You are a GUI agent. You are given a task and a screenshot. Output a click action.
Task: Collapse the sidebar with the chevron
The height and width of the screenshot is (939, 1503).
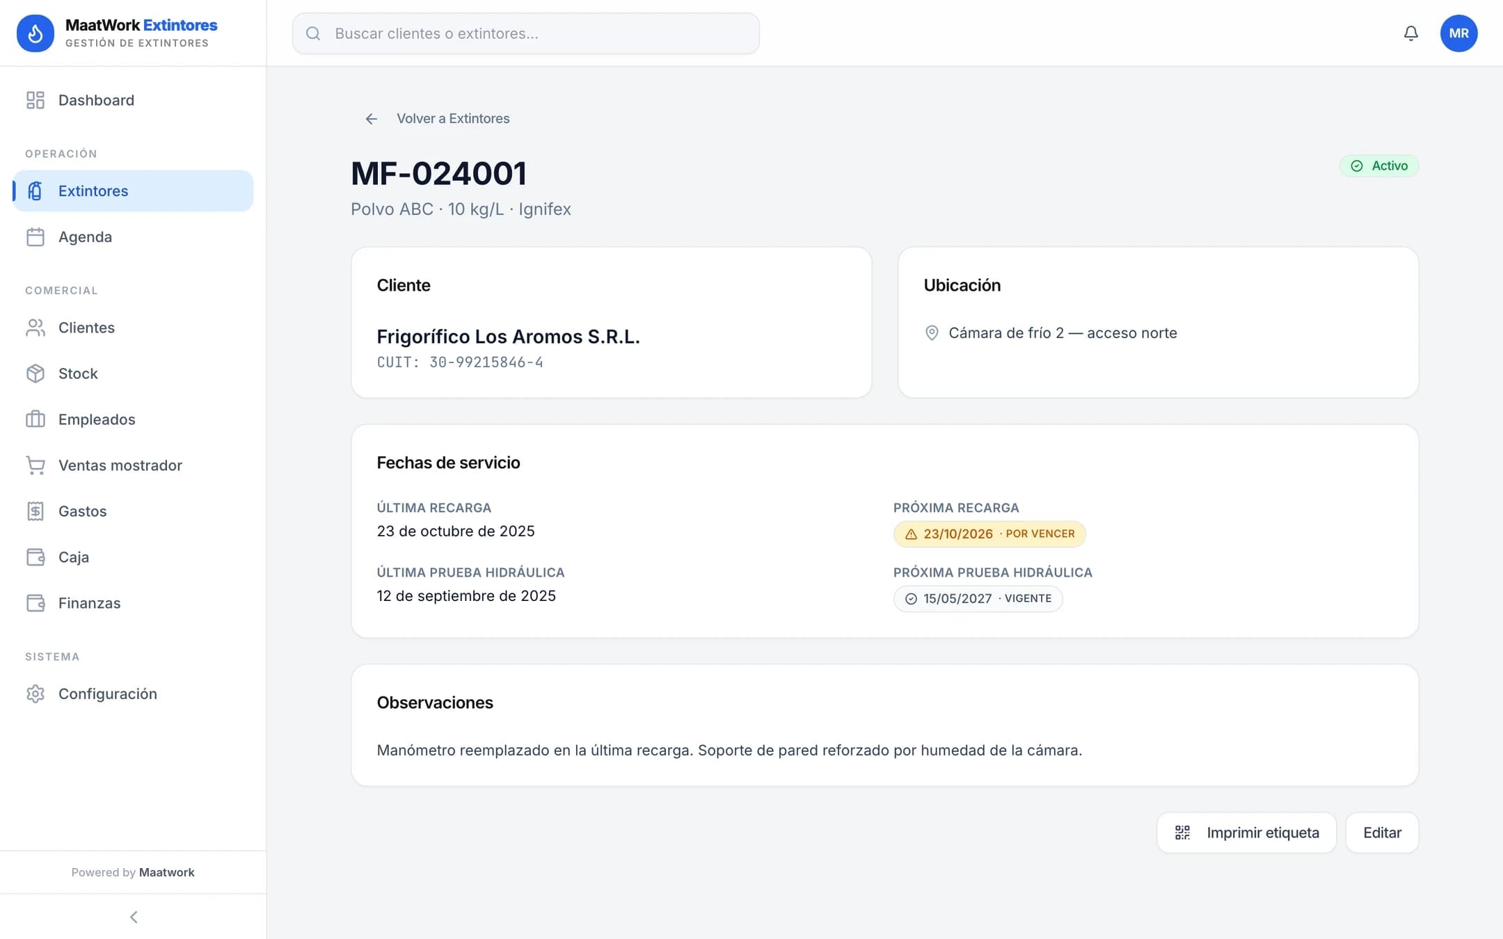[134, 917]
